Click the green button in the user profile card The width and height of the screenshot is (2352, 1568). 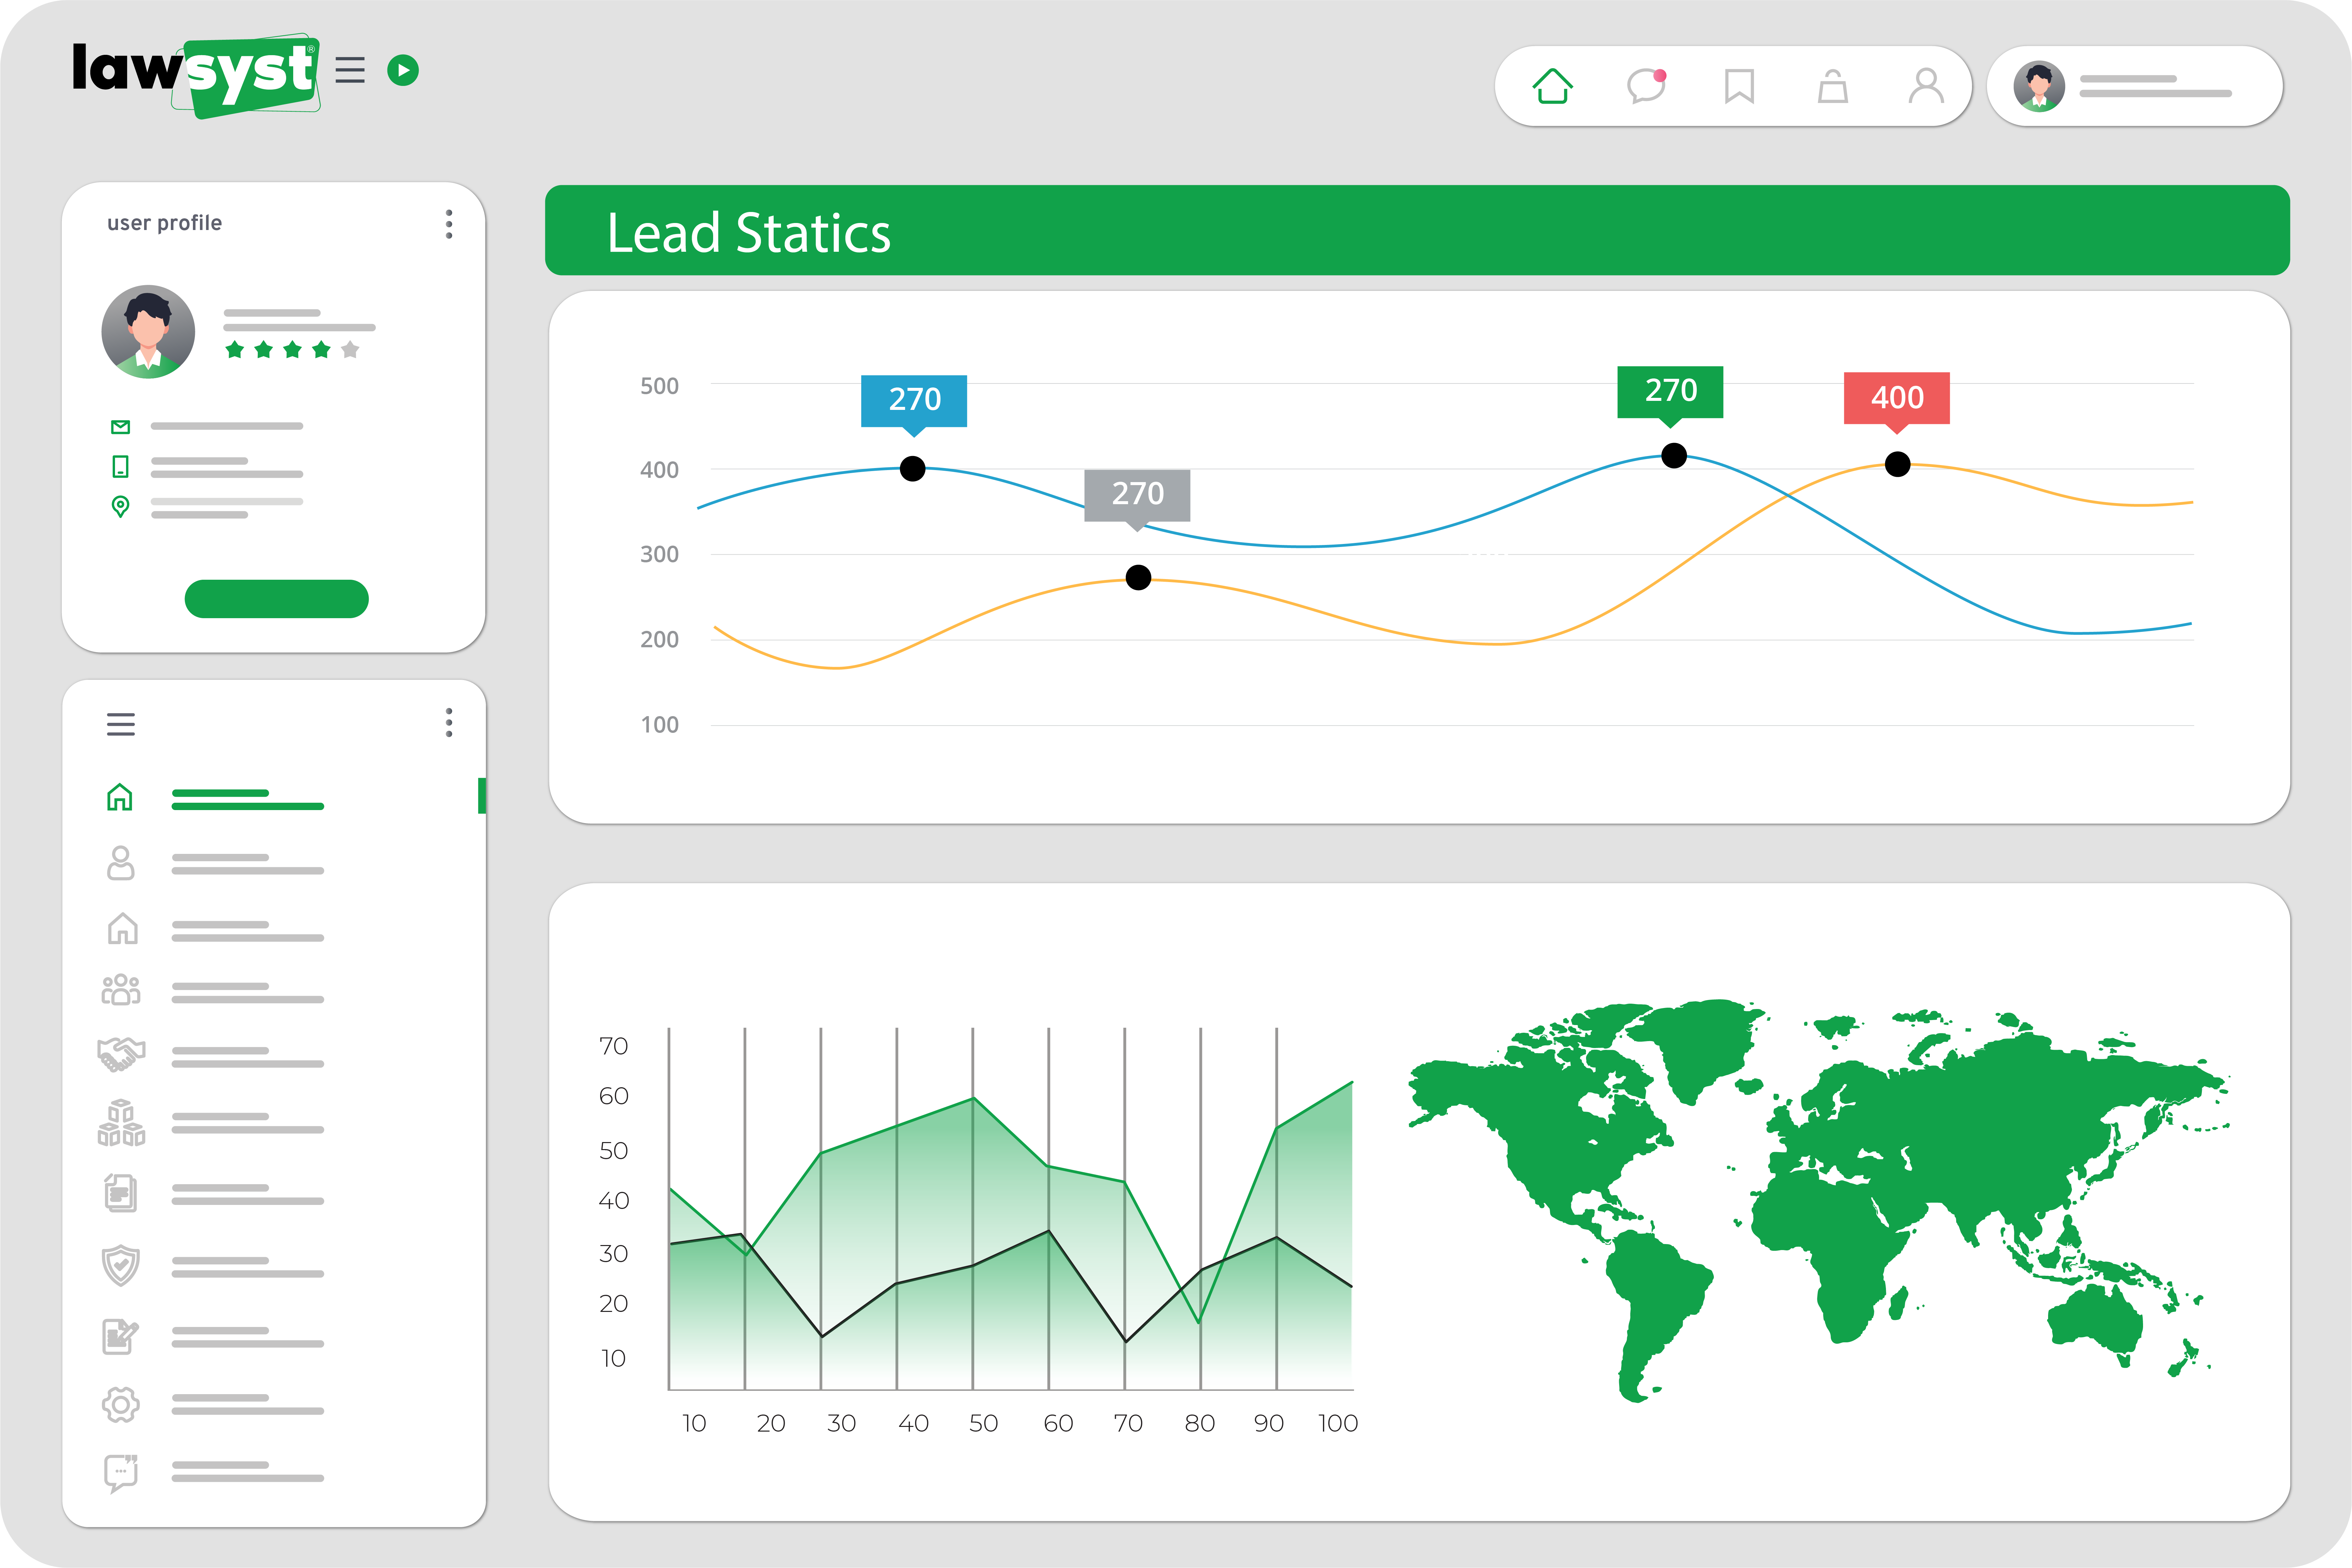[x=277, y=599]
